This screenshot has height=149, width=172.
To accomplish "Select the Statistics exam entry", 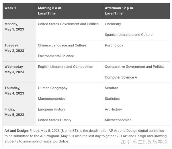I will pos(112,99).
